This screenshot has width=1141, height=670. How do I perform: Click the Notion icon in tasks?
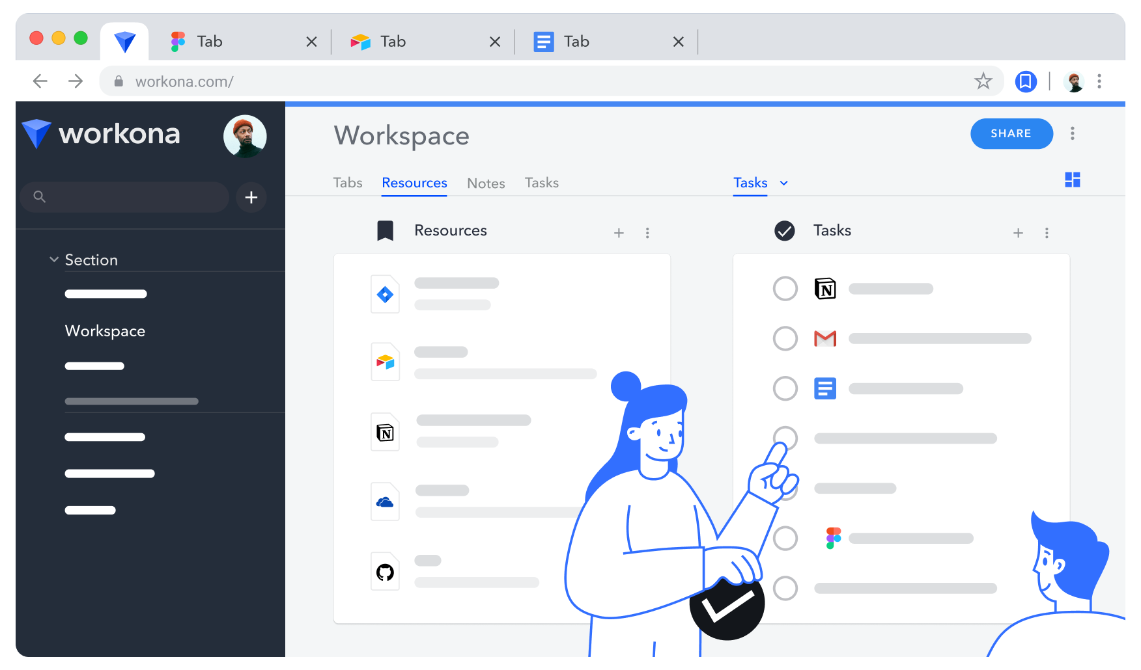pos(825,289)
